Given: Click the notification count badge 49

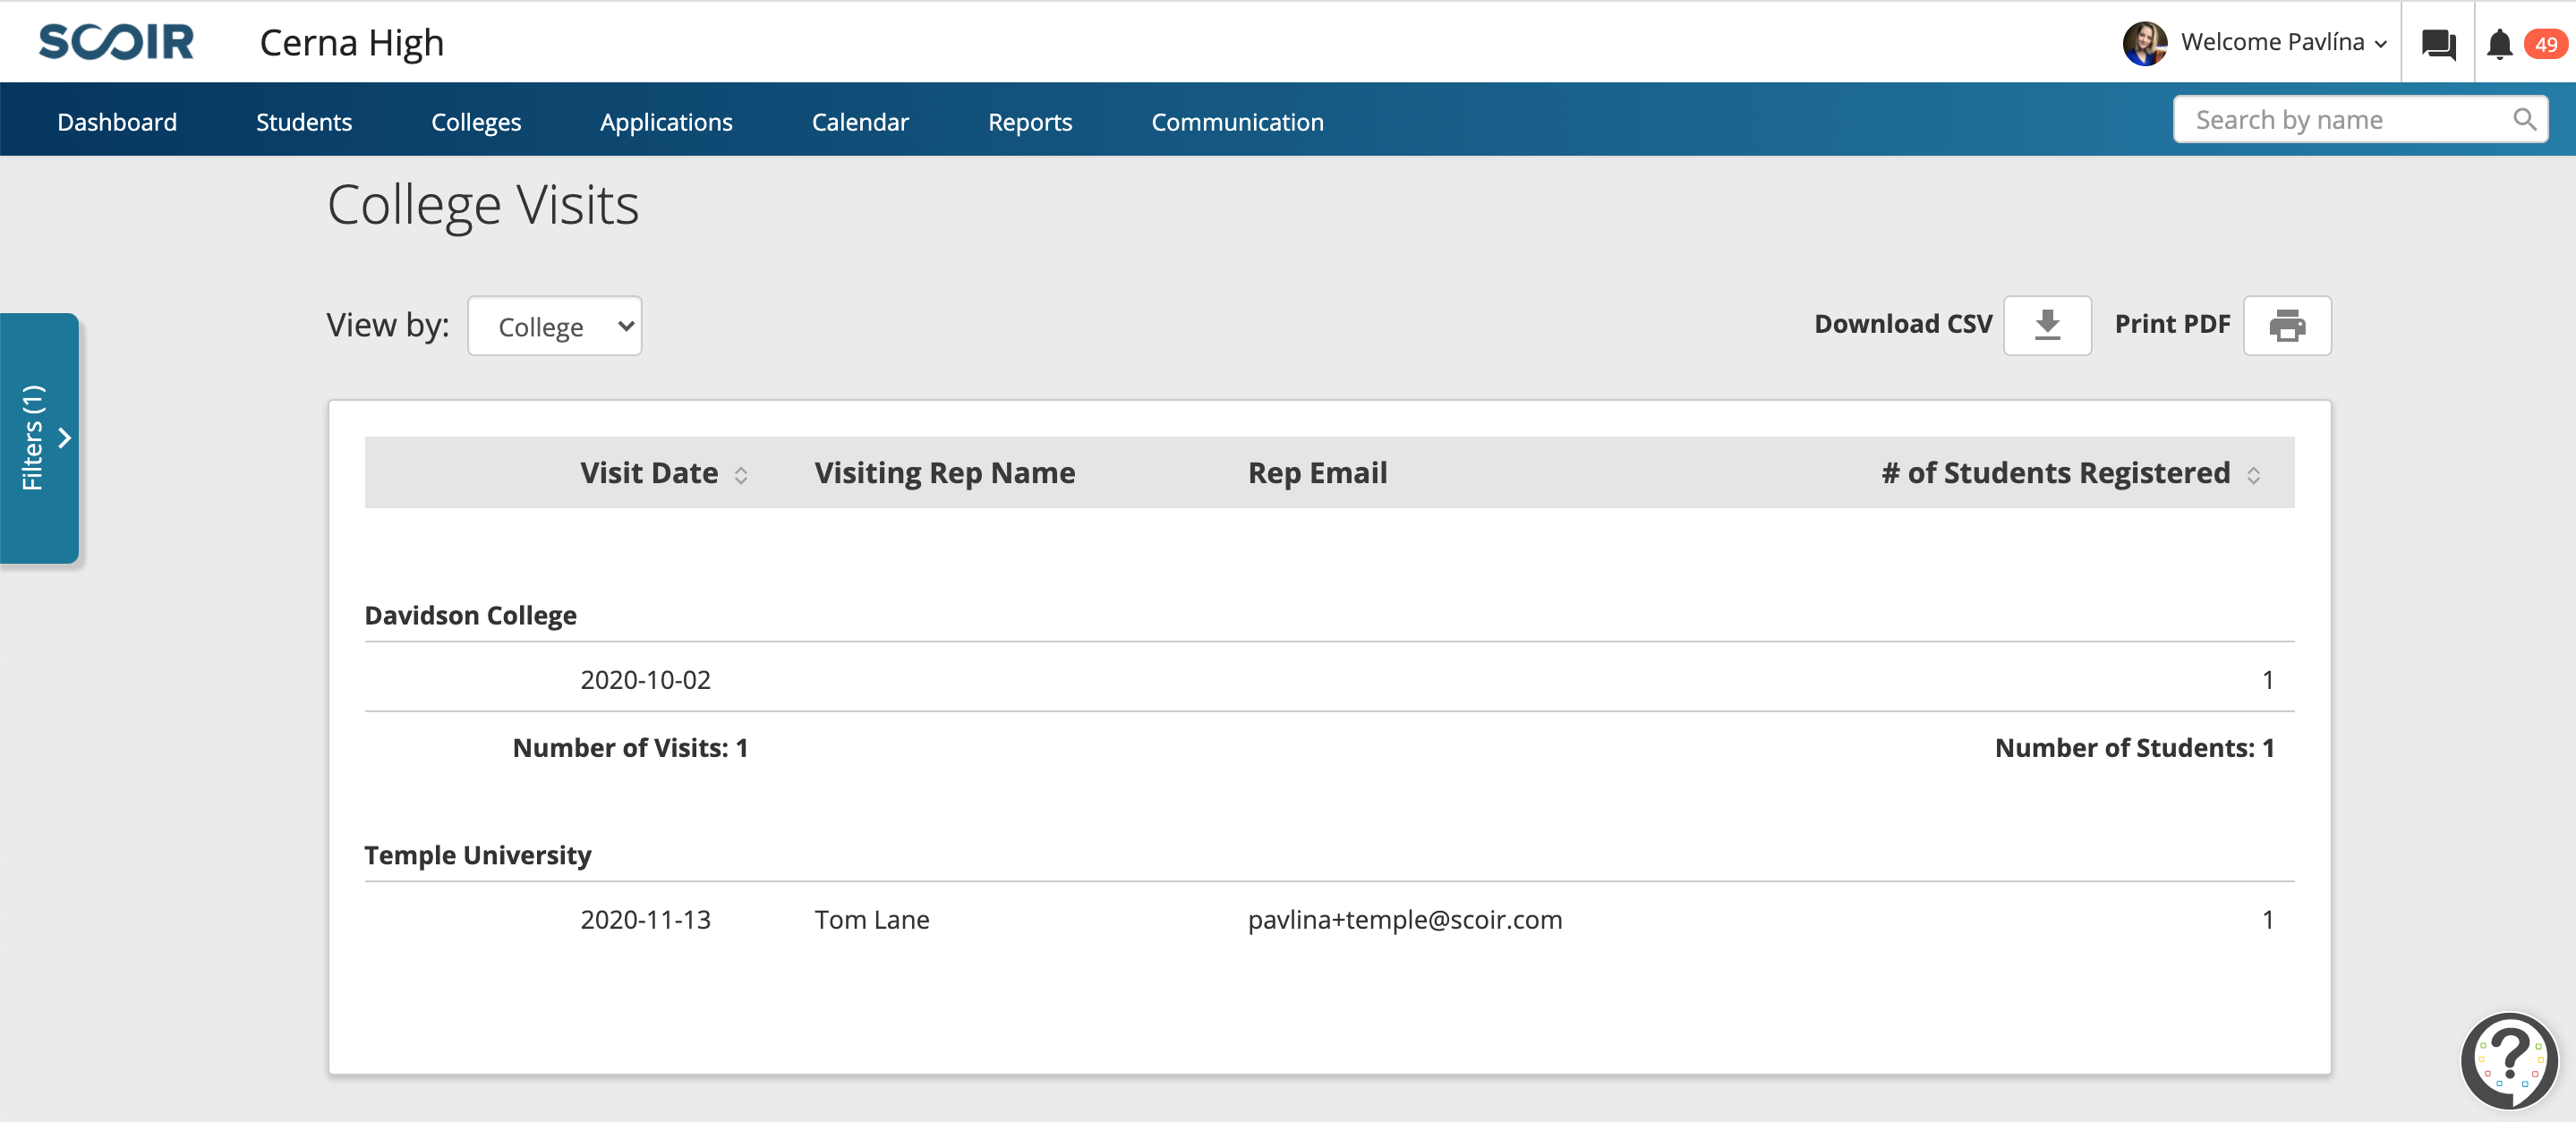Looking at the screenshot, I should tap(2545, 44).
